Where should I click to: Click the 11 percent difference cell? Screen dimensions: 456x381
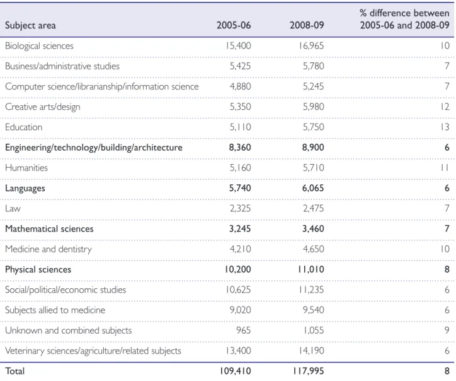pyautogui.click(x=445, y=168)
